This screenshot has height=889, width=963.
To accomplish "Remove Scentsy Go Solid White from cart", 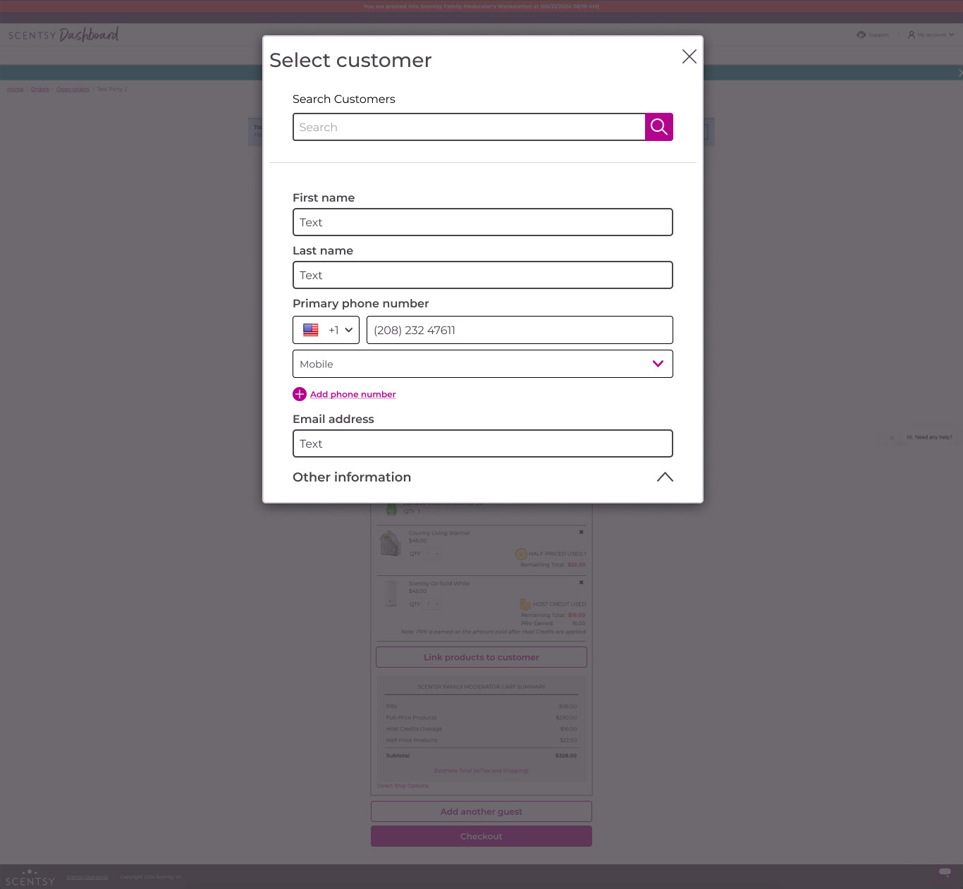I will [x=582, y=582].
